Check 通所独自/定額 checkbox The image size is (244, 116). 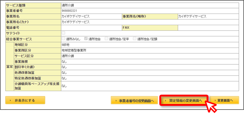pyautogui.click(x=134, y=39)
